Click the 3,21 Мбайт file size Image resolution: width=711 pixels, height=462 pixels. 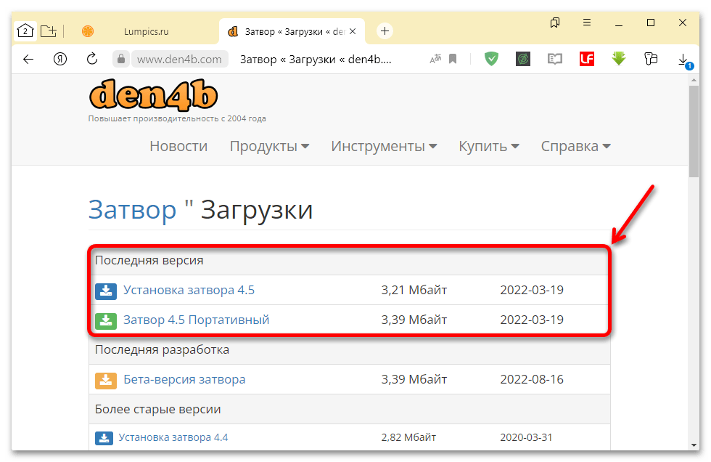(x=414, y=290)
